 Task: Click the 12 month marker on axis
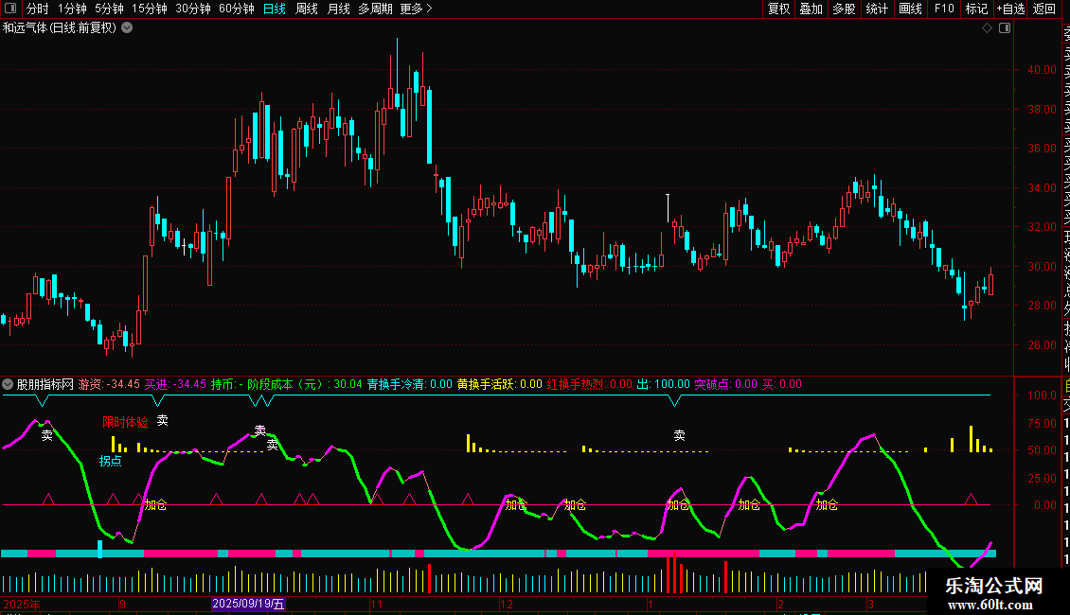coord(507,604)
